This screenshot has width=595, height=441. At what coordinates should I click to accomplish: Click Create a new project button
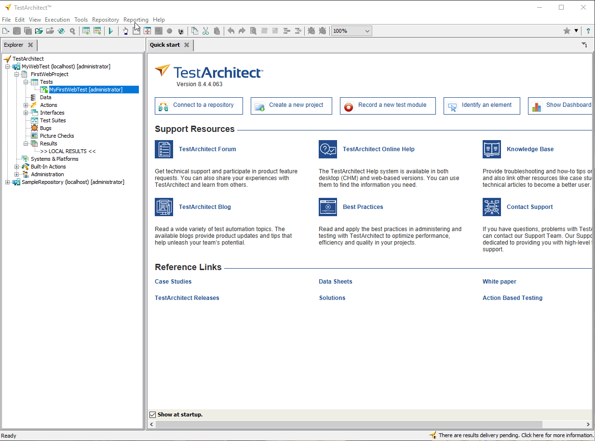point(291,106)
